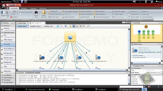The height and width of the screenshot is (91, 163).
Task: Select the facebook.com domain entity node
Action: click(70, 37)
